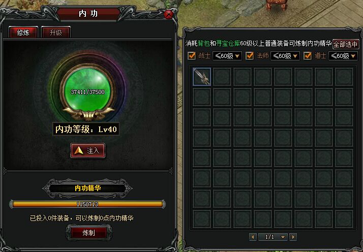The width and height of the screenshot is (363, 252).
Task: Click the 内功精华 orange progress bar
Action: pyautogui.click(x=87, y=204)
